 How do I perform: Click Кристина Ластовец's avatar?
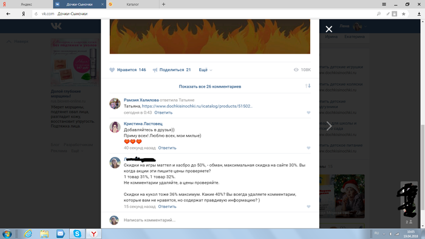[115, 127]
